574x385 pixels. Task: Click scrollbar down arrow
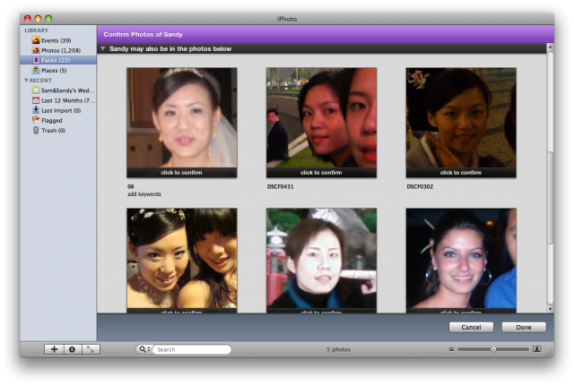[550, 309]
